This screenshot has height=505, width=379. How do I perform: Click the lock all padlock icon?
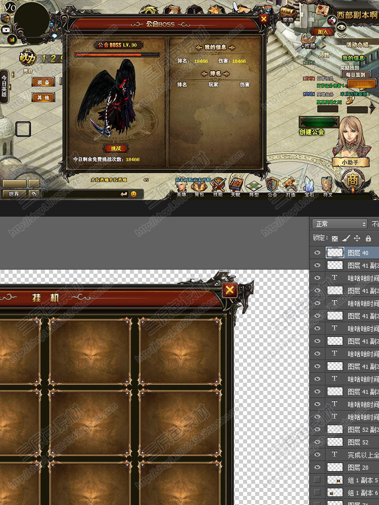click(368, 238)
